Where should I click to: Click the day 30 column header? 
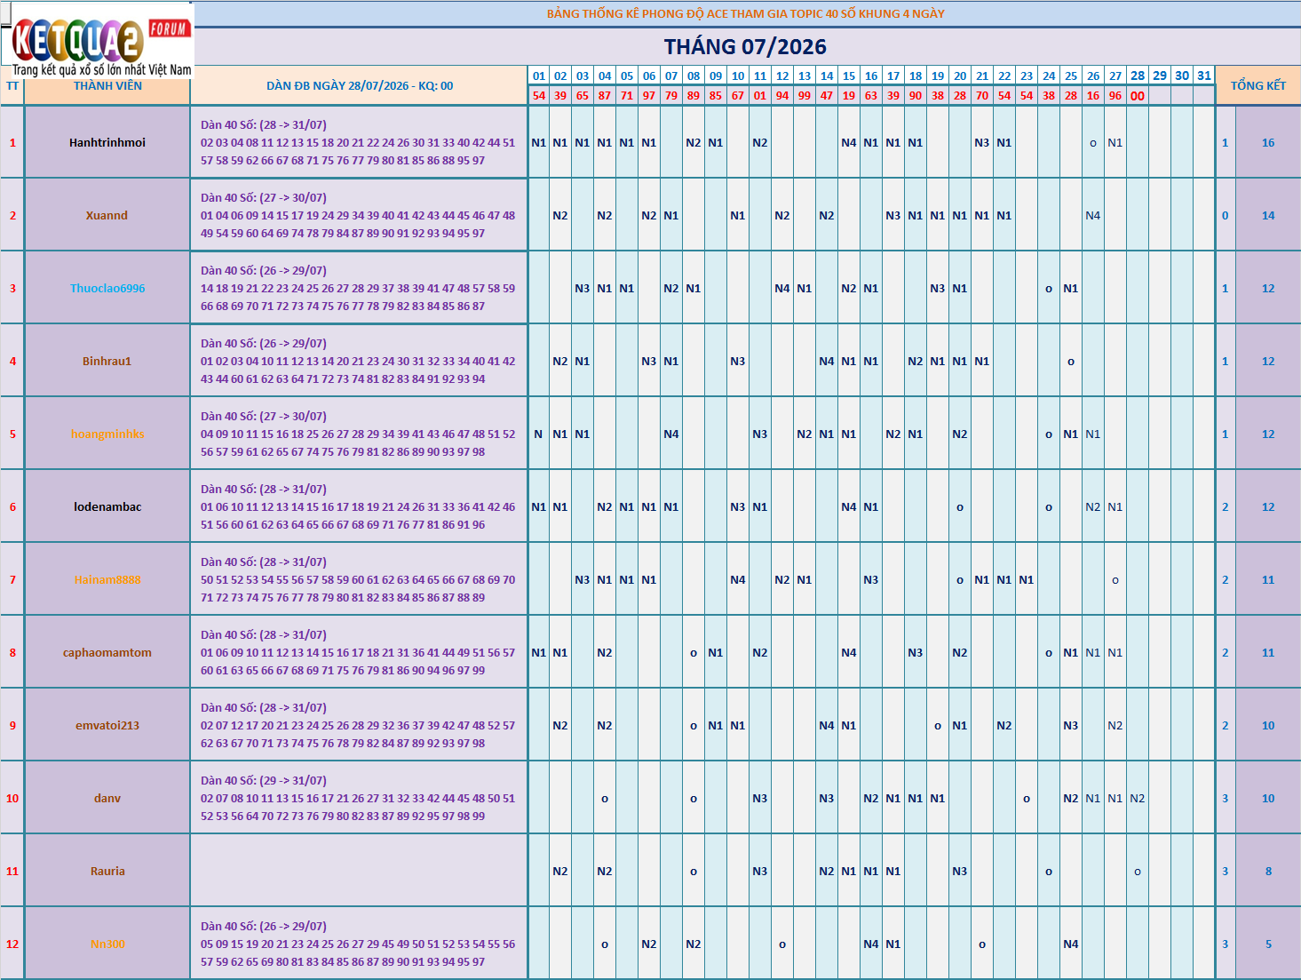(x=1182, y=76)
